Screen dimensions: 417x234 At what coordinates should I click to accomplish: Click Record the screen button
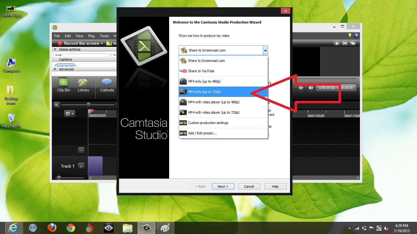[x=78, y=43]
